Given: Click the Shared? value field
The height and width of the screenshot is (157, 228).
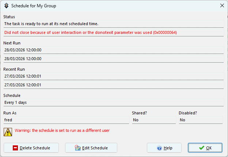Looking at the screenshot, I should (154, 120).
